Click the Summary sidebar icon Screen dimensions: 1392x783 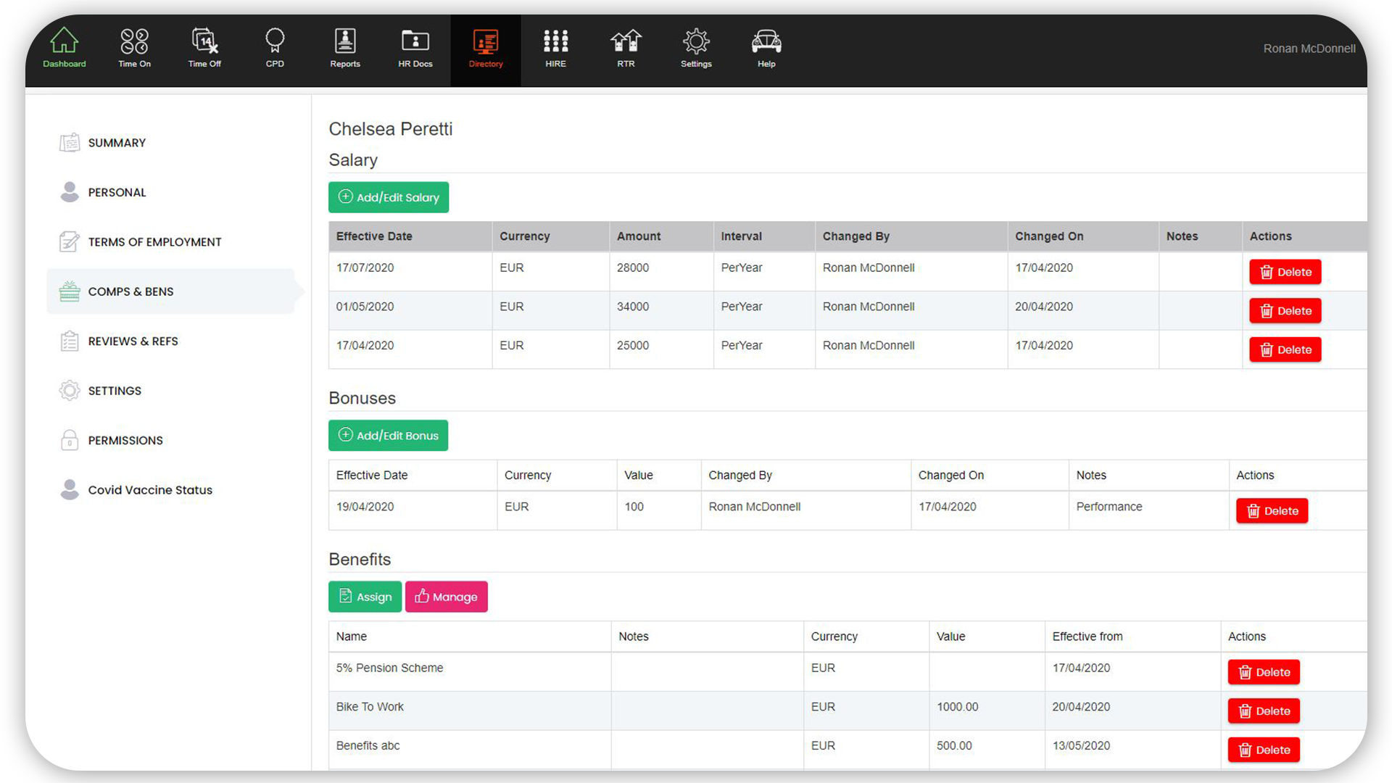pos(70,143)
